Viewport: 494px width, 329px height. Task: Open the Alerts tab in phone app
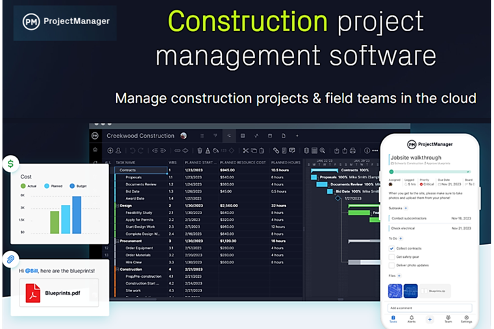pyautogui.click(x=412, y=319)
